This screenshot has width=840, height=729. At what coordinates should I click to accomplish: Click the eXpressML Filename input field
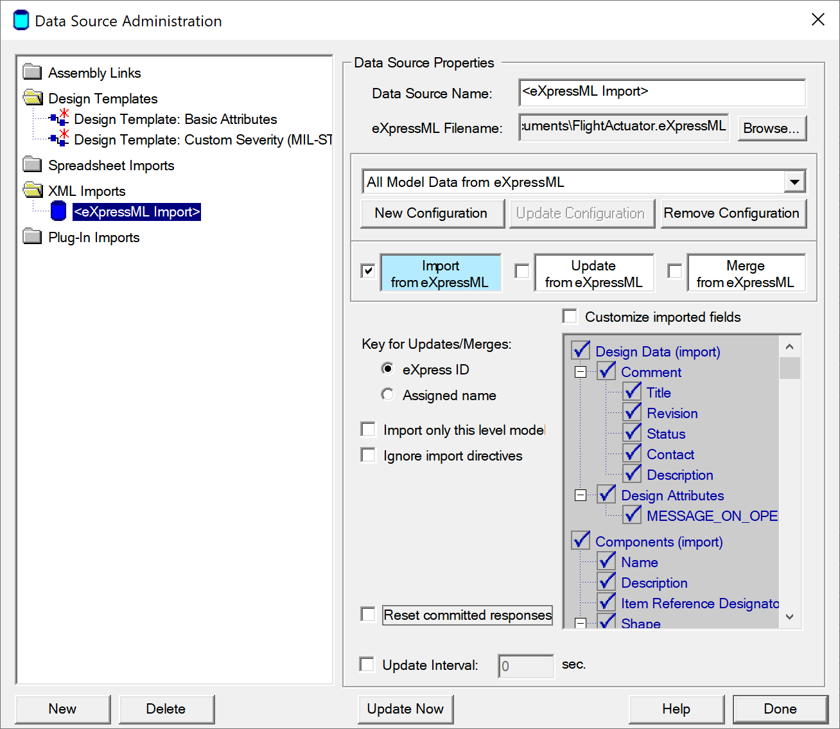[x=624, y=127]
